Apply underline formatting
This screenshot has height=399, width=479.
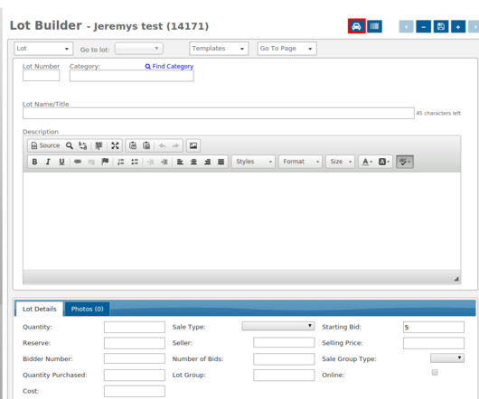coord(61,162)
